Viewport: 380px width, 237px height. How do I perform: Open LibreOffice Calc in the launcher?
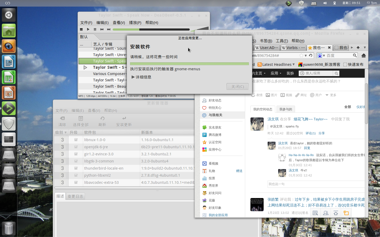(x=9, y=77)
